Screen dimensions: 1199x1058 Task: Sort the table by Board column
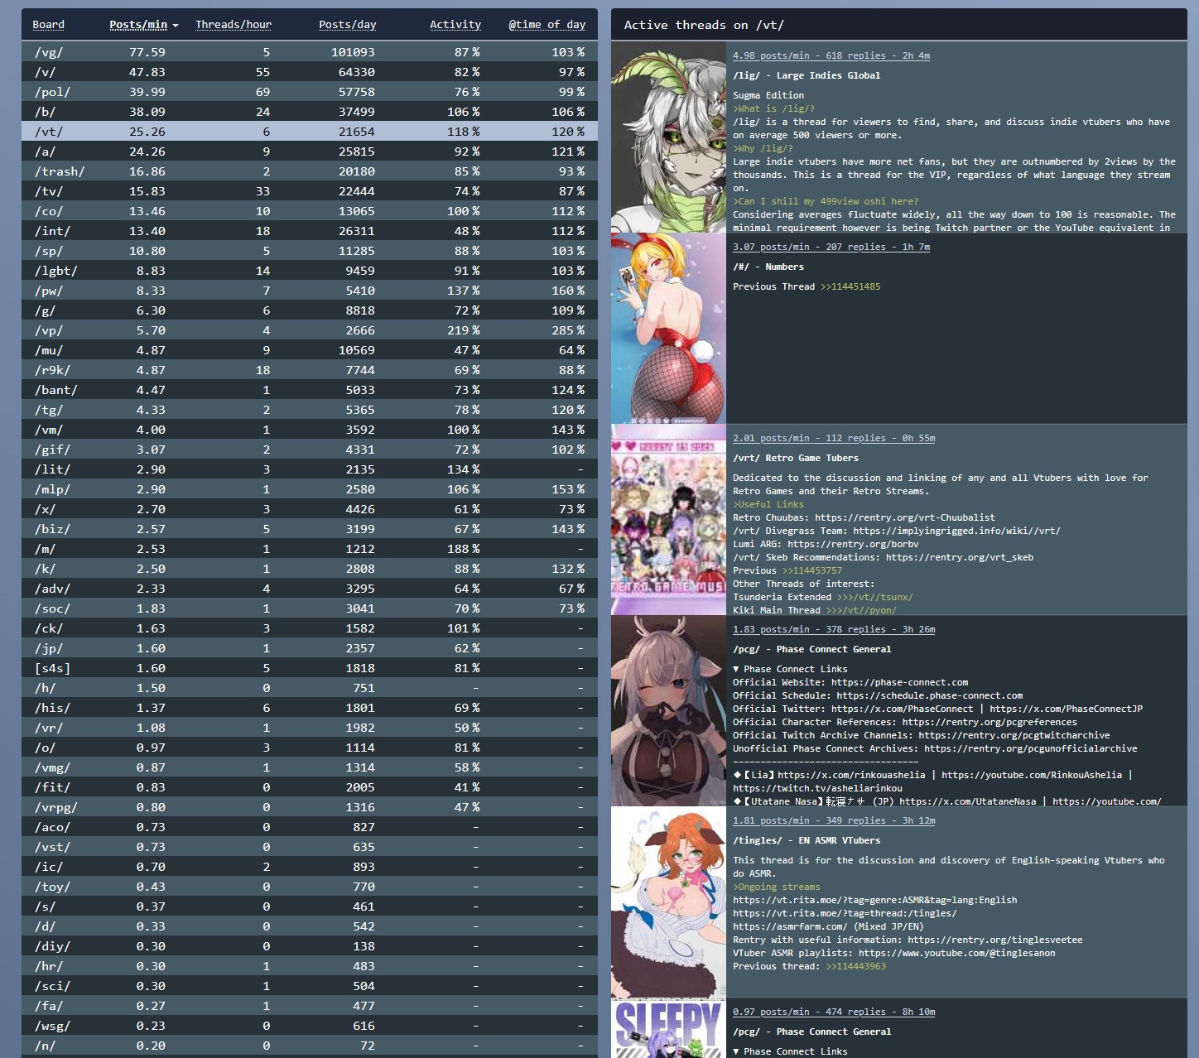coord(48,25)
